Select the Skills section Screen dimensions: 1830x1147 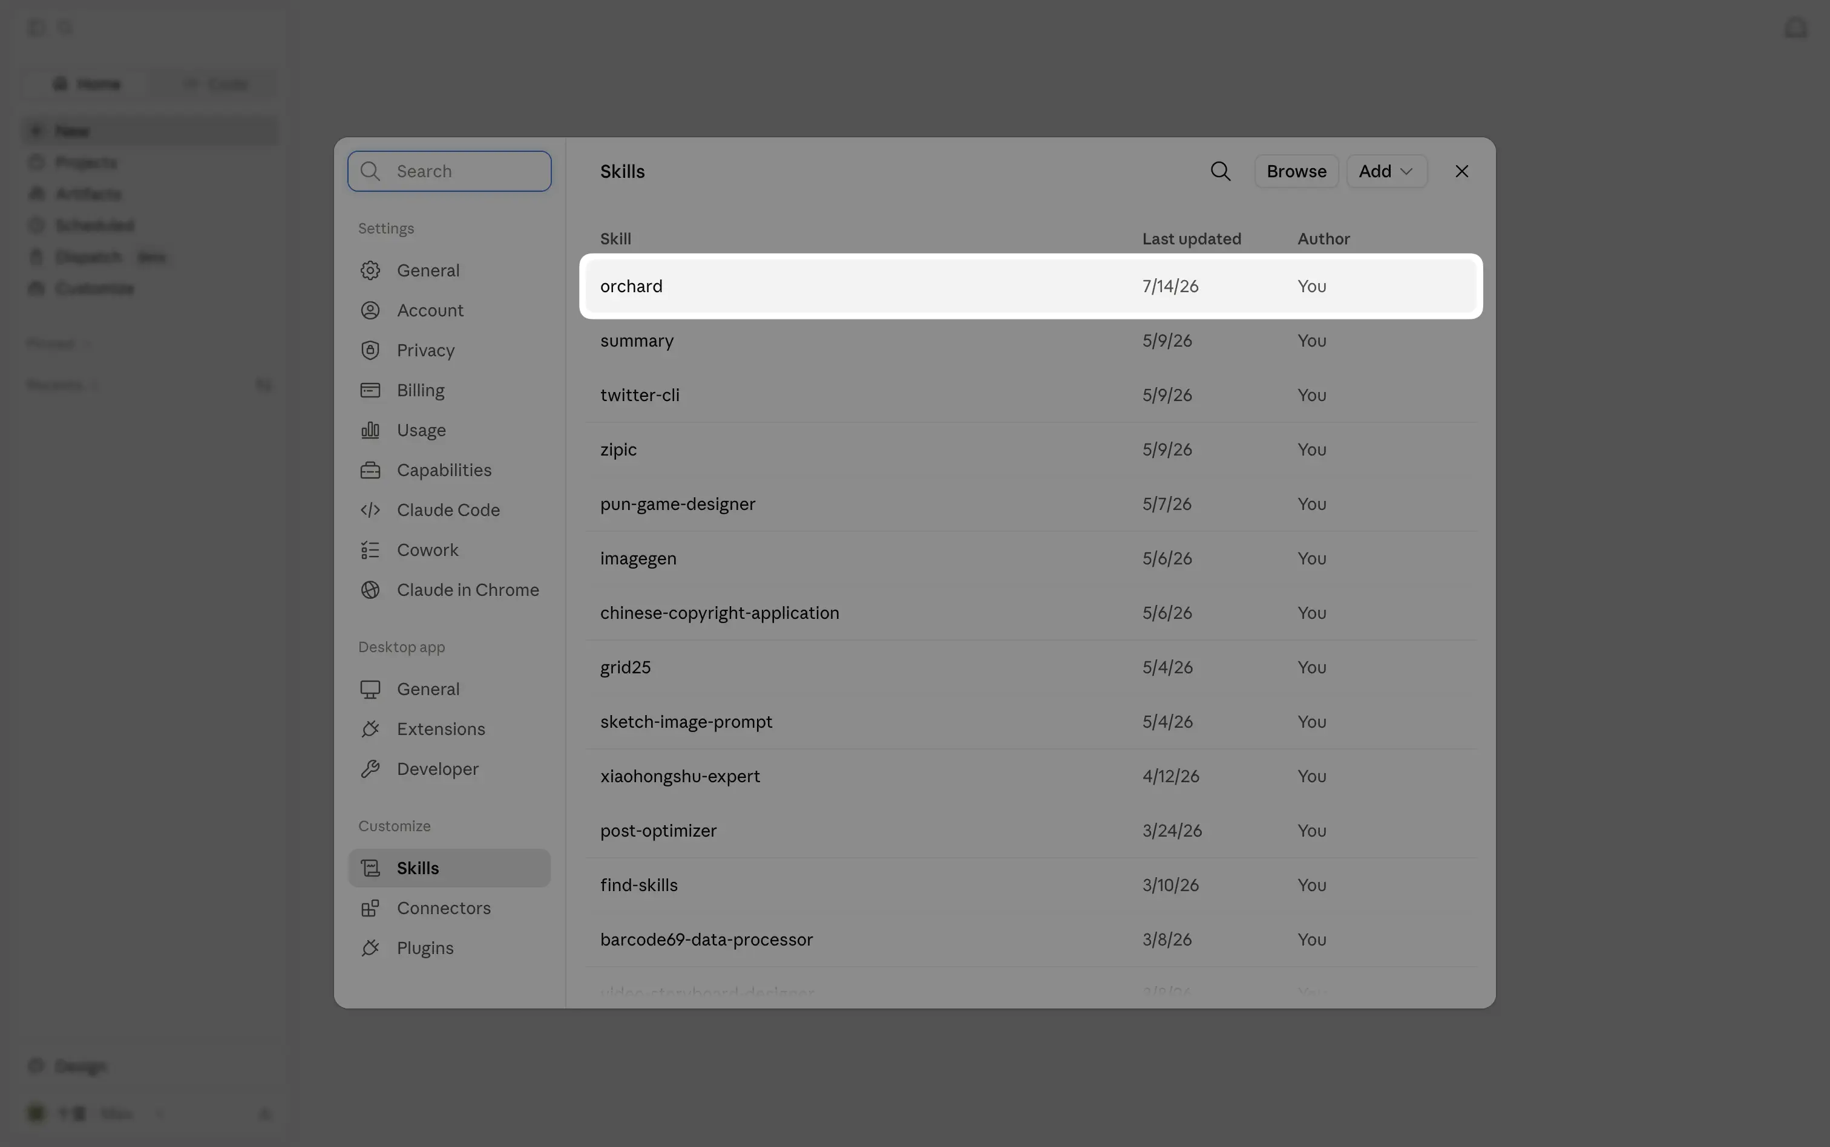449,868
